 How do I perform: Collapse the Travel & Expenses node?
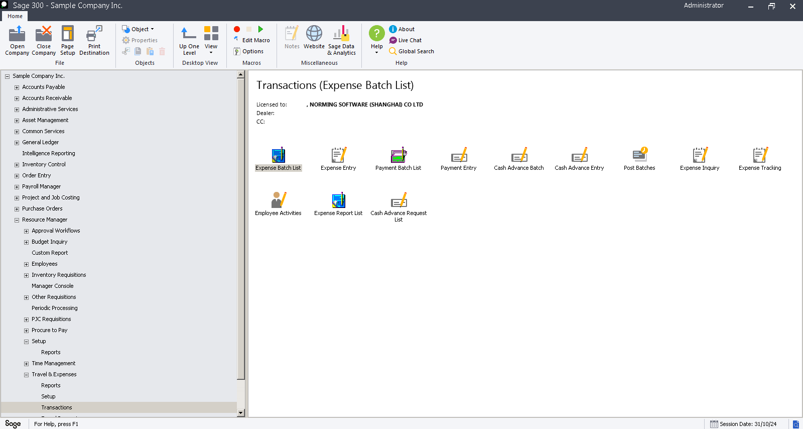click(x=26, y=375)
